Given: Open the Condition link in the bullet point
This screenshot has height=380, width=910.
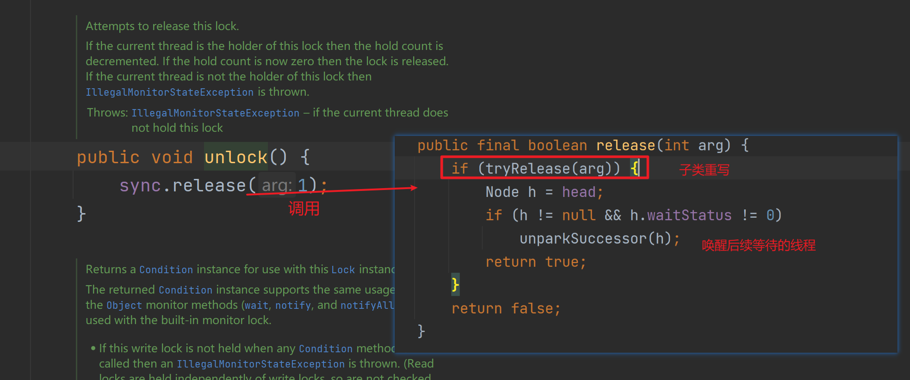Looking at the screenshot, I should [x=326, y=349].
